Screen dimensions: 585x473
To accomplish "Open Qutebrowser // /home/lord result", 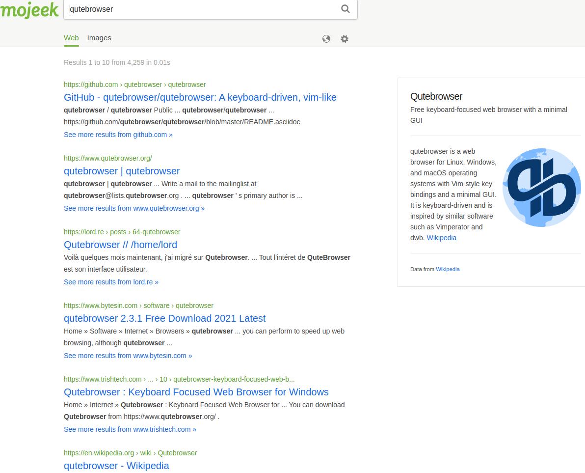I will pos(120,245).
